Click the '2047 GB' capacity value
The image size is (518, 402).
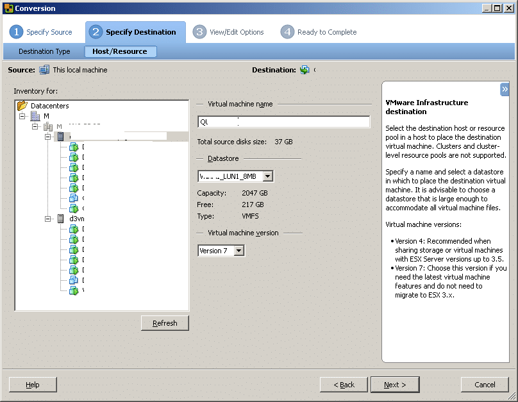[x=255, y=193]
